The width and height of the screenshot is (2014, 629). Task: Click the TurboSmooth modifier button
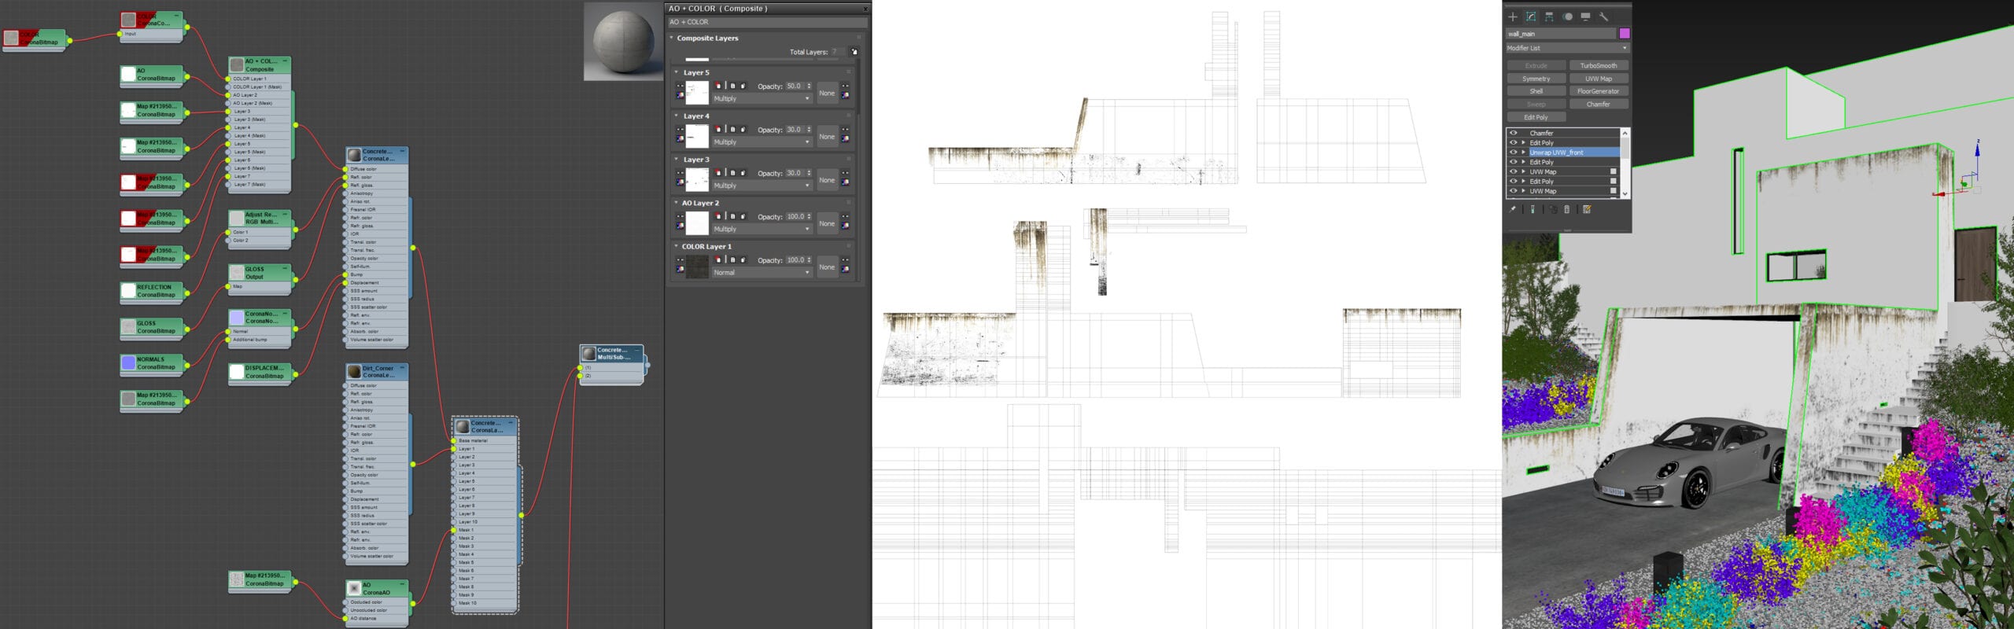tap(1598, 66)
